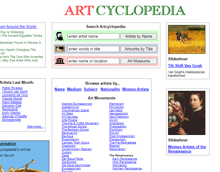Open the Academic Art link

pos(70,107)
